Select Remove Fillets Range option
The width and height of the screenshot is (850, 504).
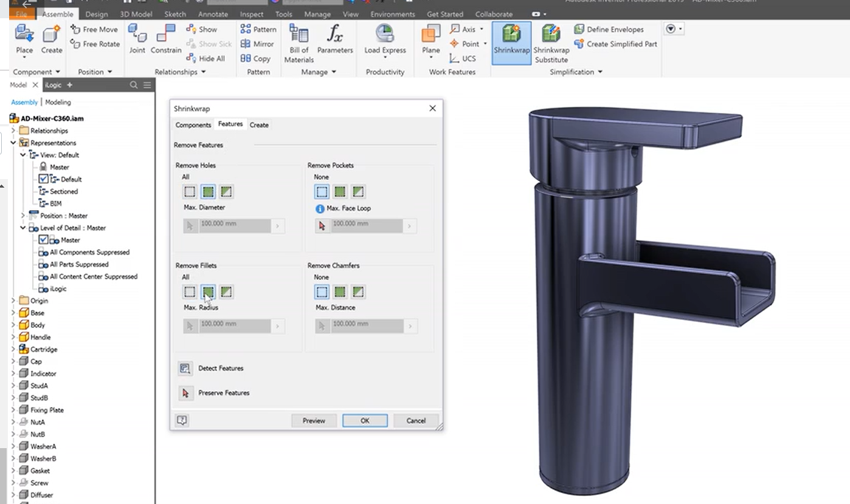(x=226, y=292)
